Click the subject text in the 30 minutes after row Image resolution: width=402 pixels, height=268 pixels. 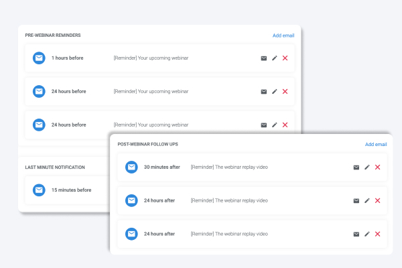coord(229,167)
